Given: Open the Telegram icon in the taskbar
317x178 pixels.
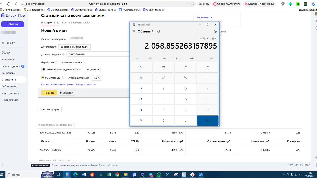Looking at the screenshot, I should pos(151,175).
